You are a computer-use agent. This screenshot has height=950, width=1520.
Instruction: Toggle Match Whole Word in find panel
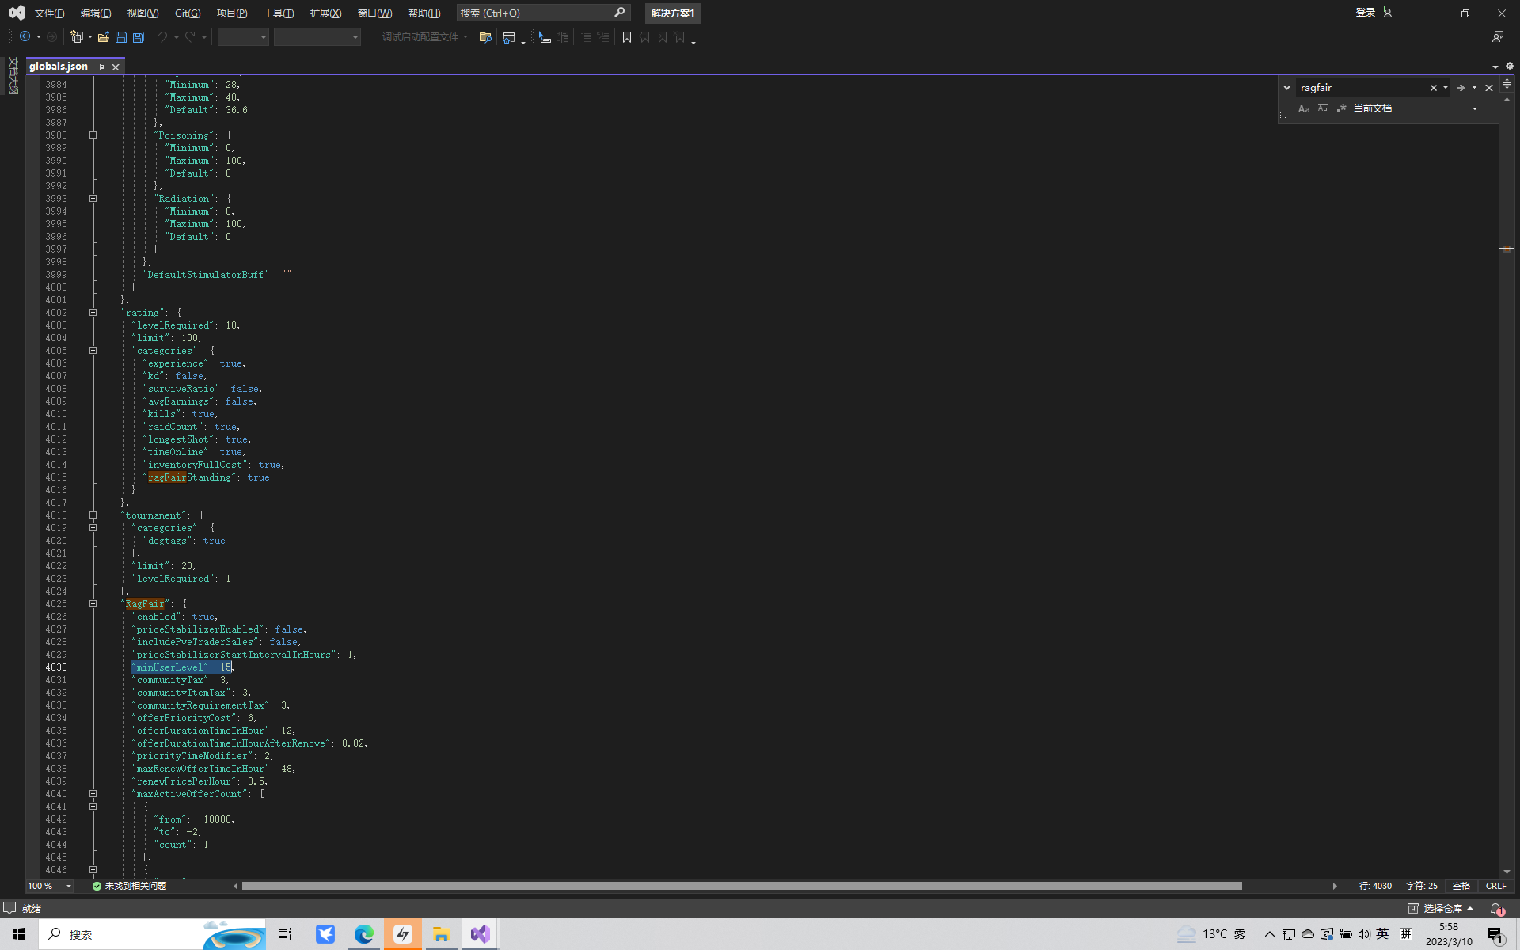[1323, 108]
